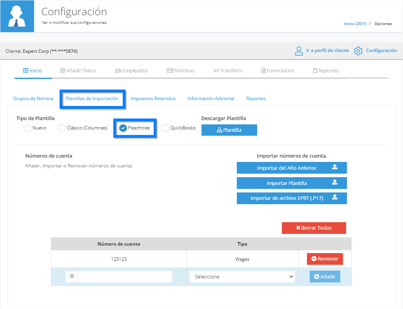Select the Peachtree radio option
The image size is (403, 309).
click(x=123, y=128)
